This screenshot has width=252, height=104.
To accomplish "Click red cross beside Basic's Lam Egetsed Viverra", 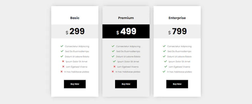I will (63, 66).
